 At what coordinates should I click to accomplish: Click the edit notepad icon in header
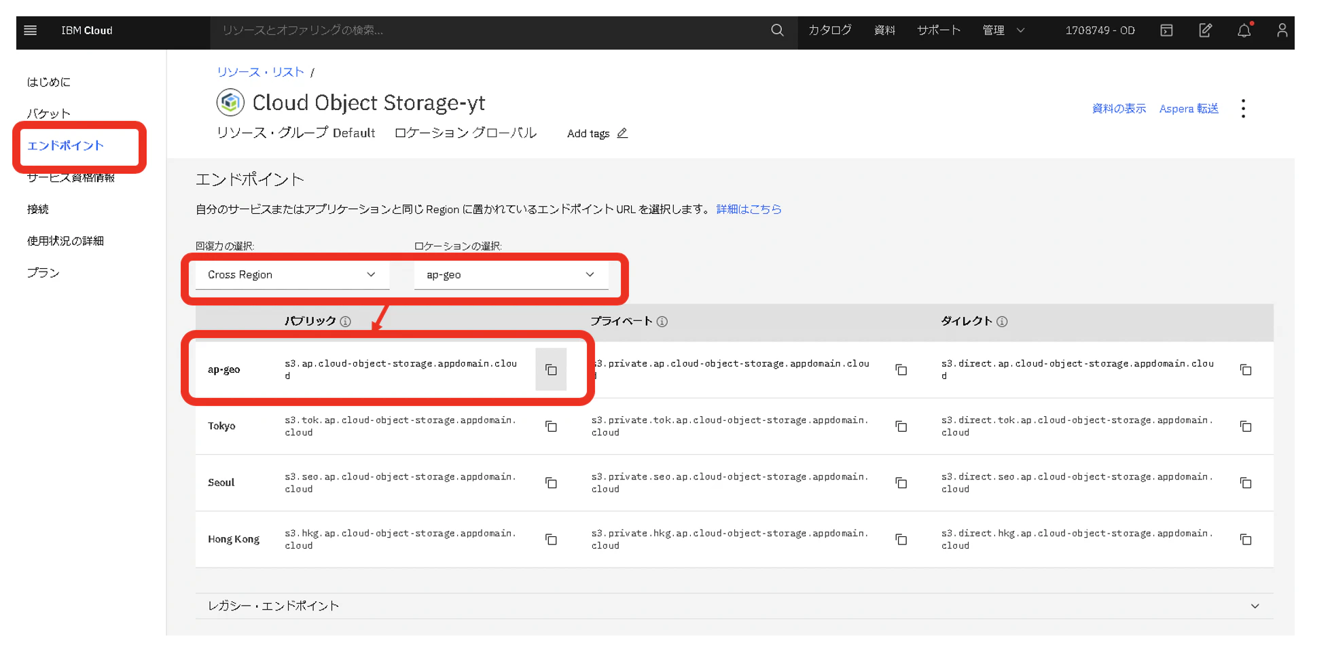pyautogui.click(x=1205, y=31)
